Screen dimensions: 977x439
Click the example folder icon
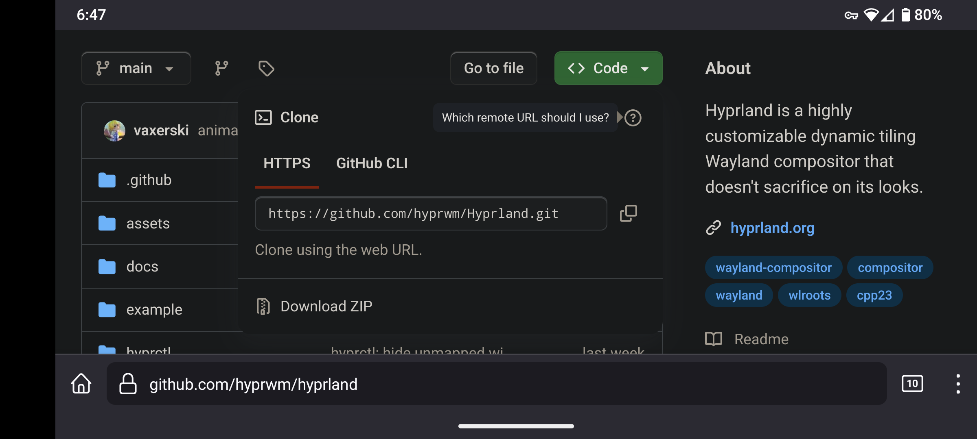(107, 310)
